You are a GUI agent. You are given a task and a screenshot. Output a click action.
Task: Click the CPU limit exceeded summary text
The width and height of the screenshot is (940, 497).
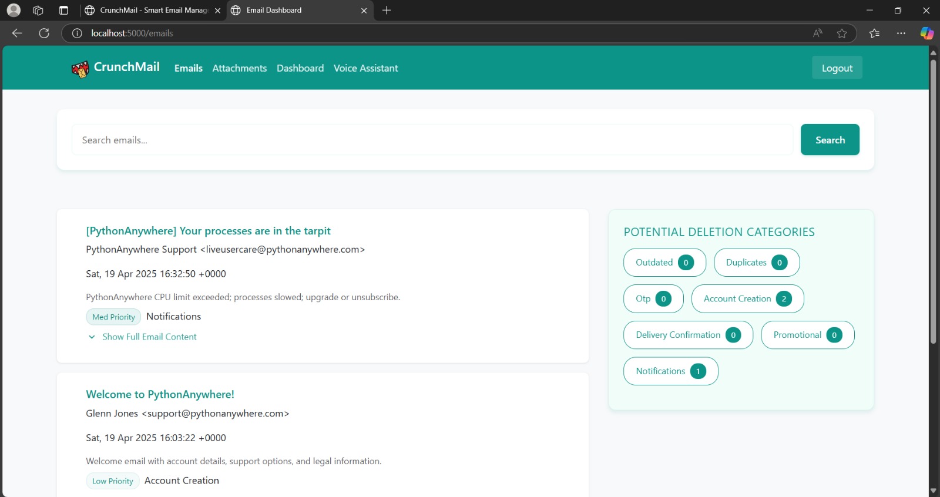(243, 297)
